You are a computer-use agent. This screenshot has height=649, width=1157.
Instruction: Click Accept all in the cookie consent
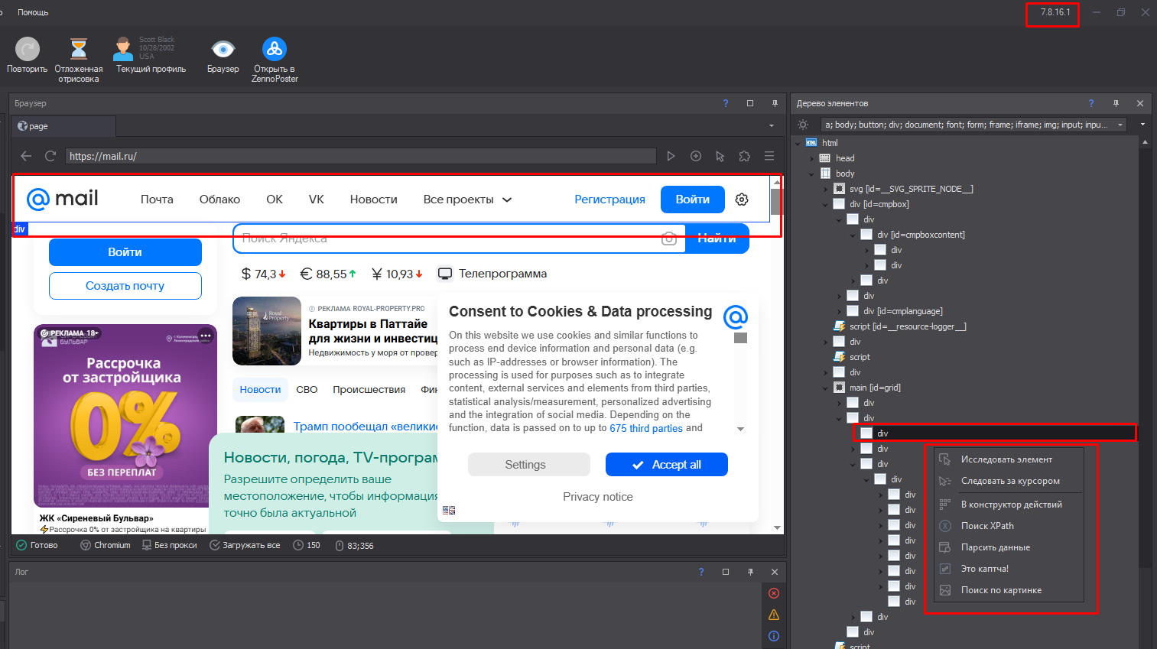(667, 465)
